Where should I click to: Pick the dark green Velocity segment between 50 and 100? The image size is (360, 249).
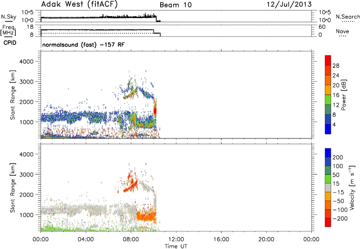328,170
